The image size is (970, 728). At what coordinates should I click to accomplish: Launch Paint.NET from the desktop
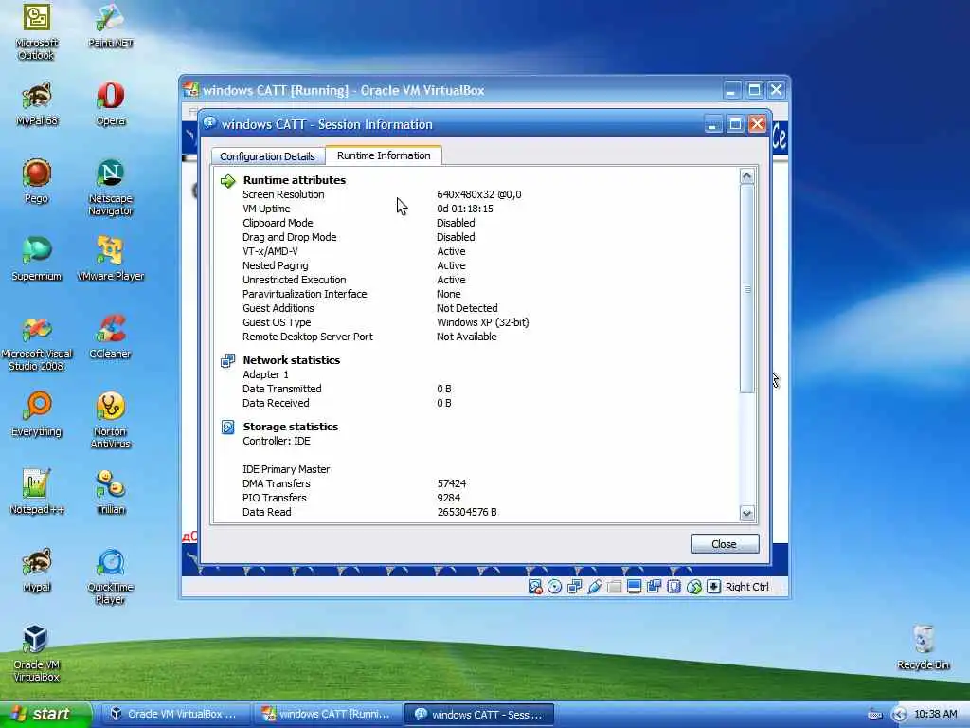click(x=110, y=26)
